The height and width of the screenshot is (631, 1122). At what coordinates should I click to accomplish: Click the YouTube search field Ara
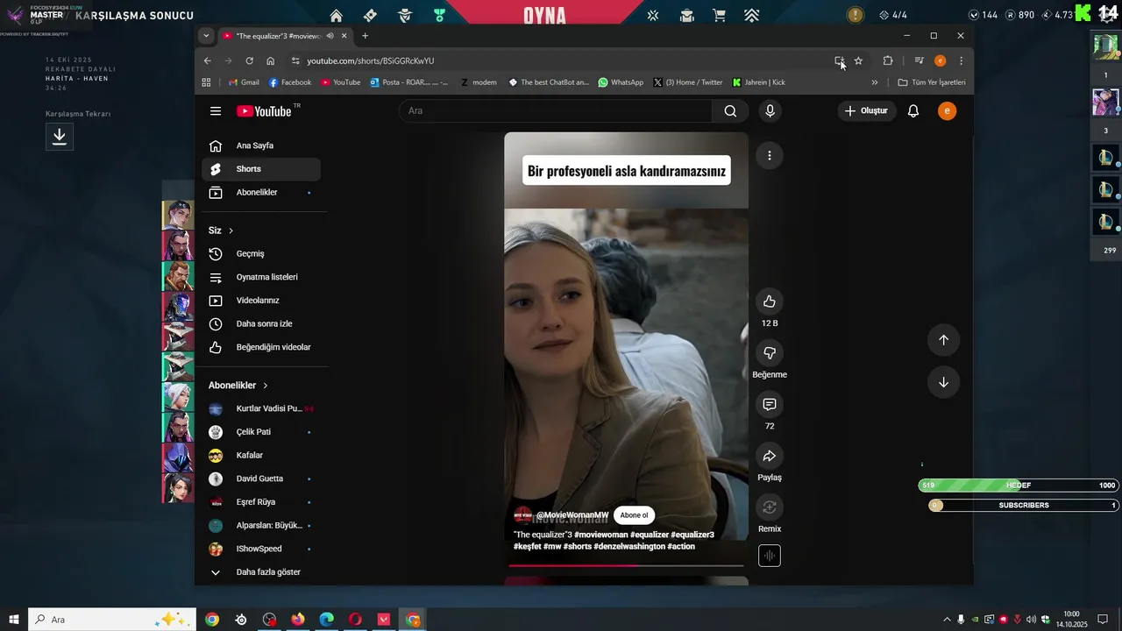(556, 111)
